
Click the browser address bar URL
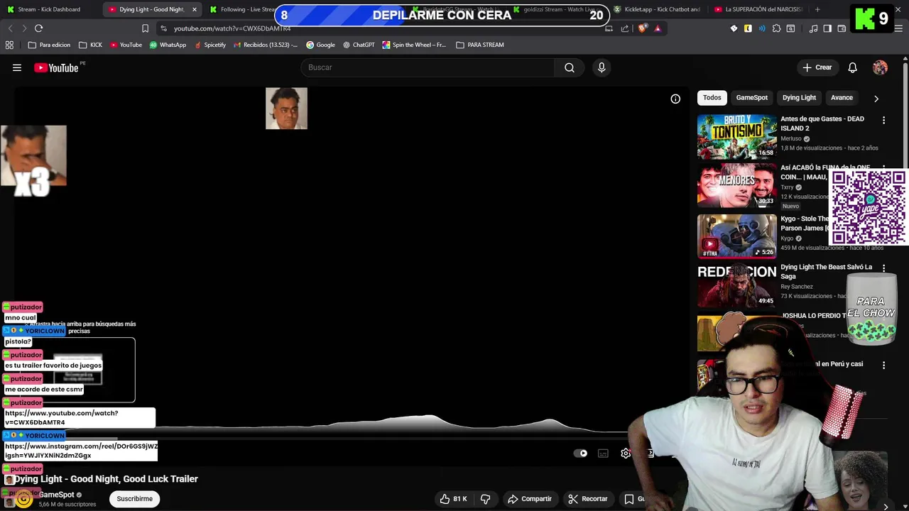point(232,28)
